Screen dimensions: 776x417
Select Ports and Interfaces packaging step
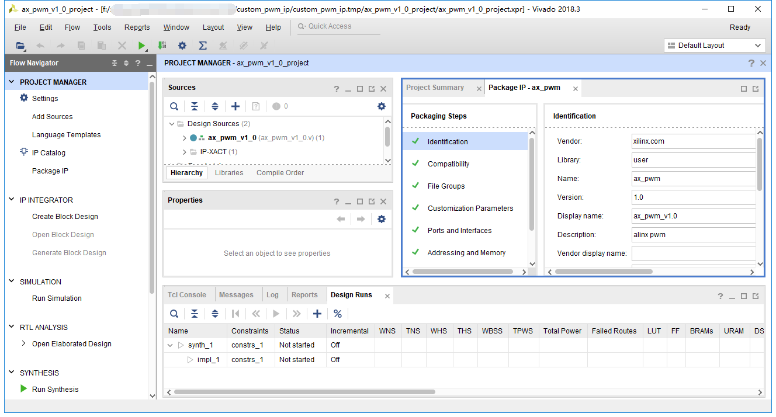460,231
